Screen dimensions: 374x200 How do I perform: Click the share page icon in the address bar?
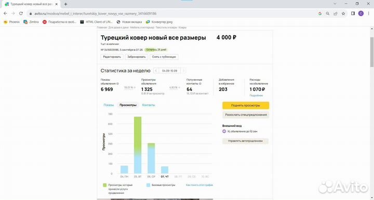coord(336,13)
